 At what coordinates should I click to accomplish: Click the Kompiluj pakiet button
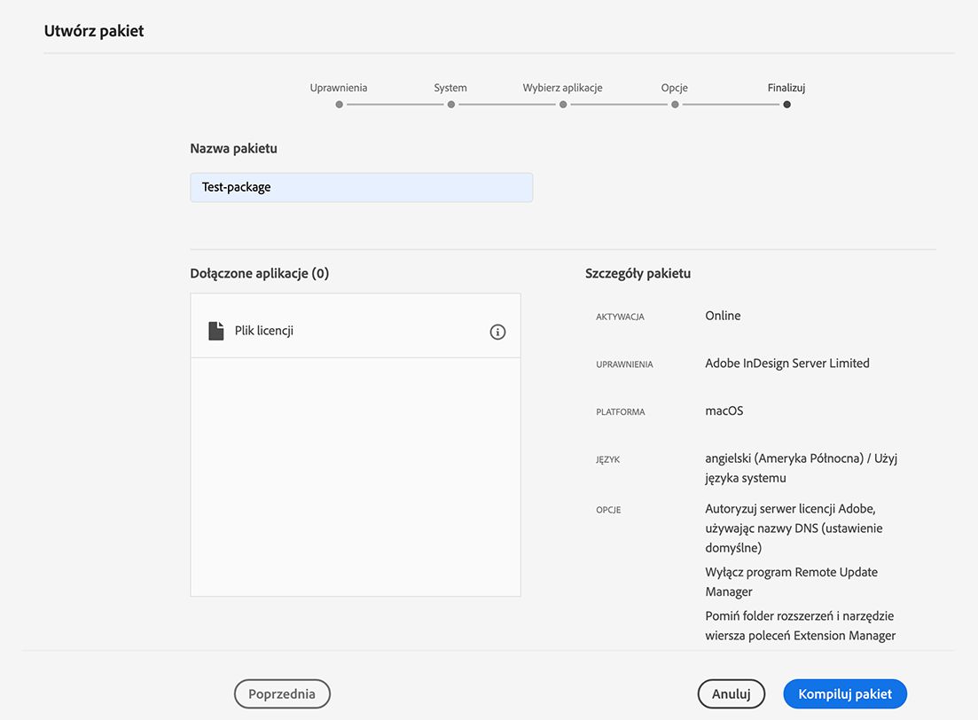tap(845, 694)
